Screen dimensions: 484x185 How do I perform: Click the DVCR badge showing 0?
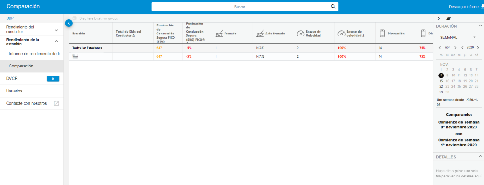tap(53, 79)
